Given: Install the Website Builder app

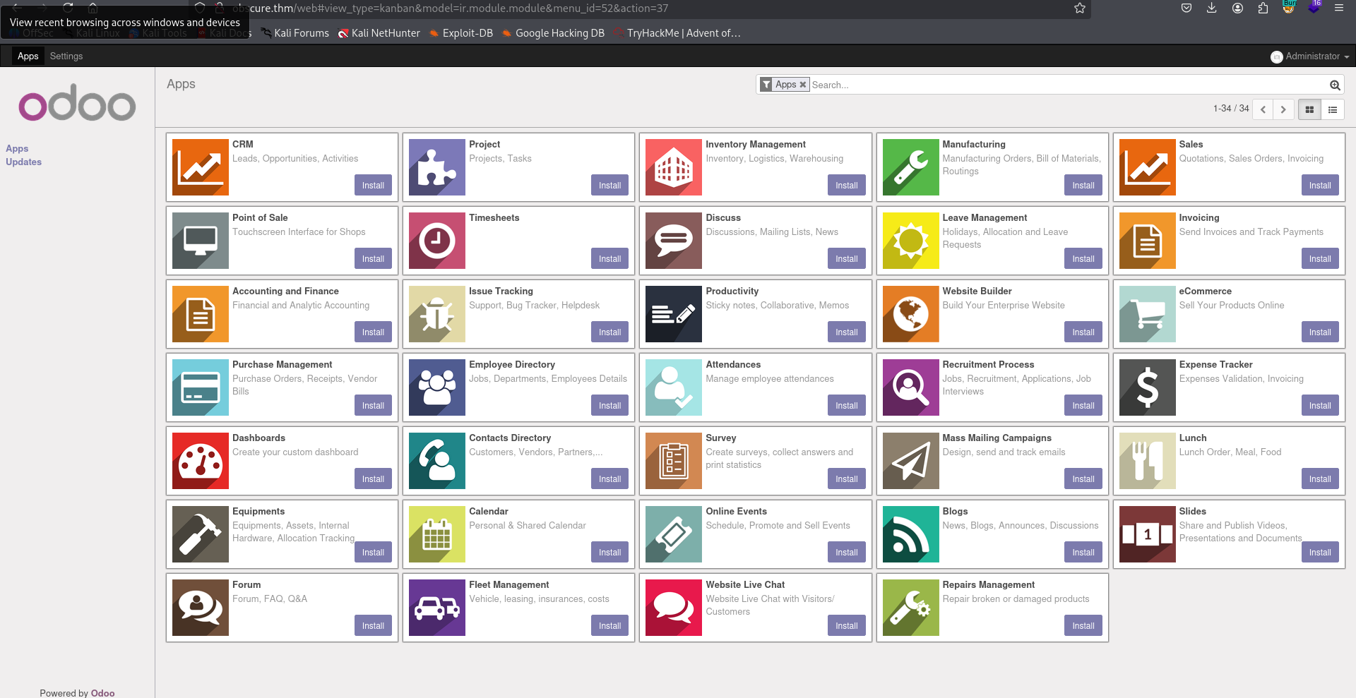Looking at the screenshot, I should click(1083, 332).
